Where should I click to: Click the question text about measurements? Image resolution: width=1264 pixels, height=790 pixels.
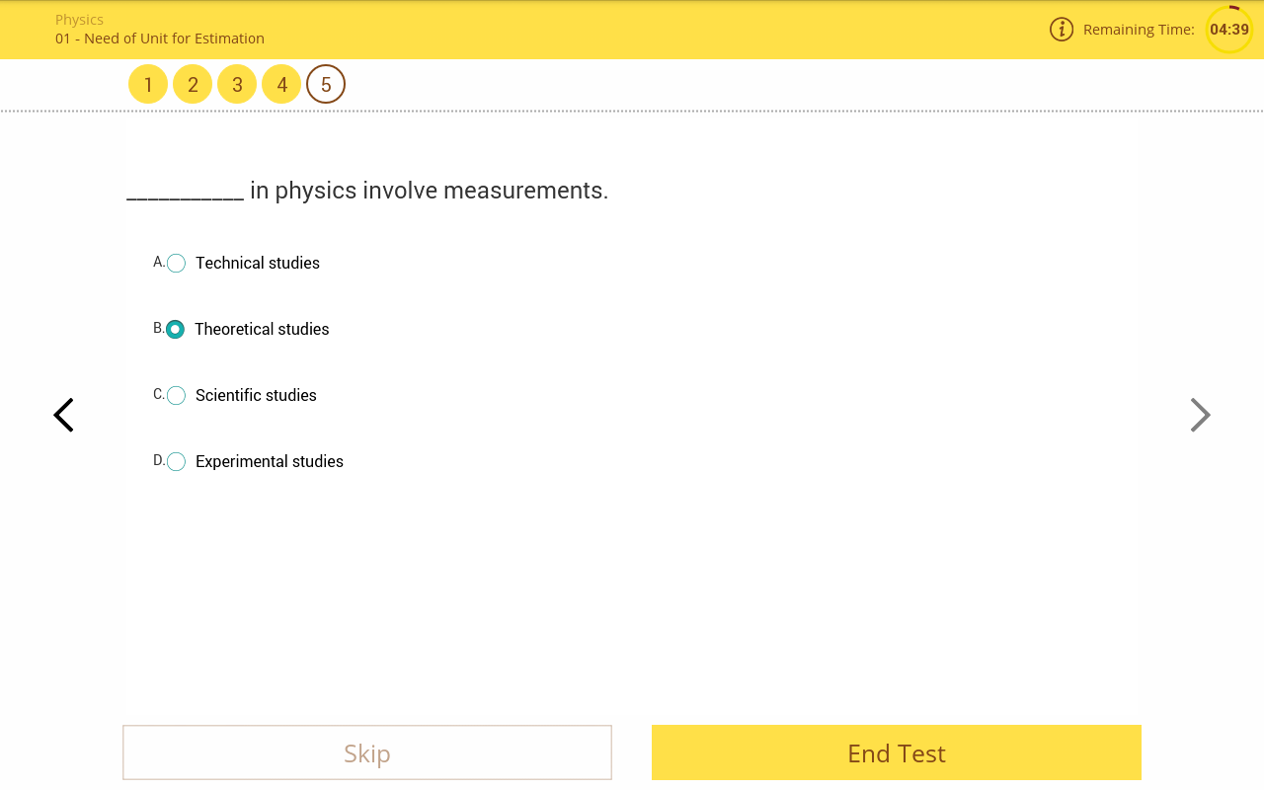[x=367, y=190]
